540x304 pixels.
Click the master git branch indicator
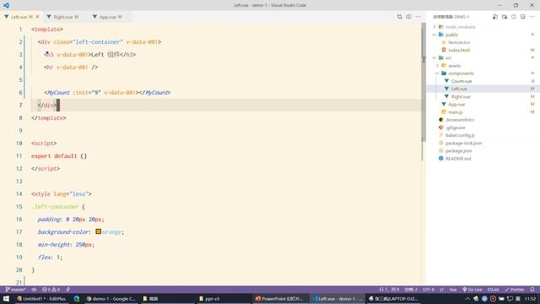15,290
